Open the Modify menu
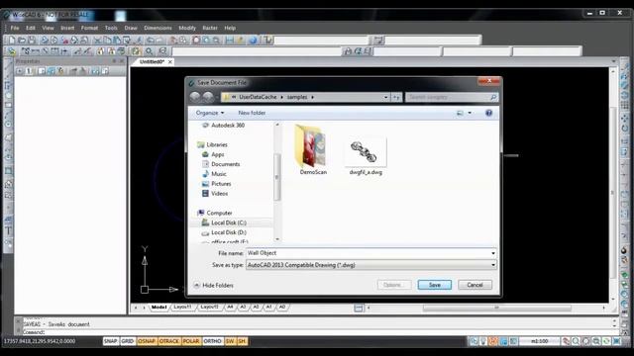The width and height of the screenshot is (634, 356). coord(187,28)
